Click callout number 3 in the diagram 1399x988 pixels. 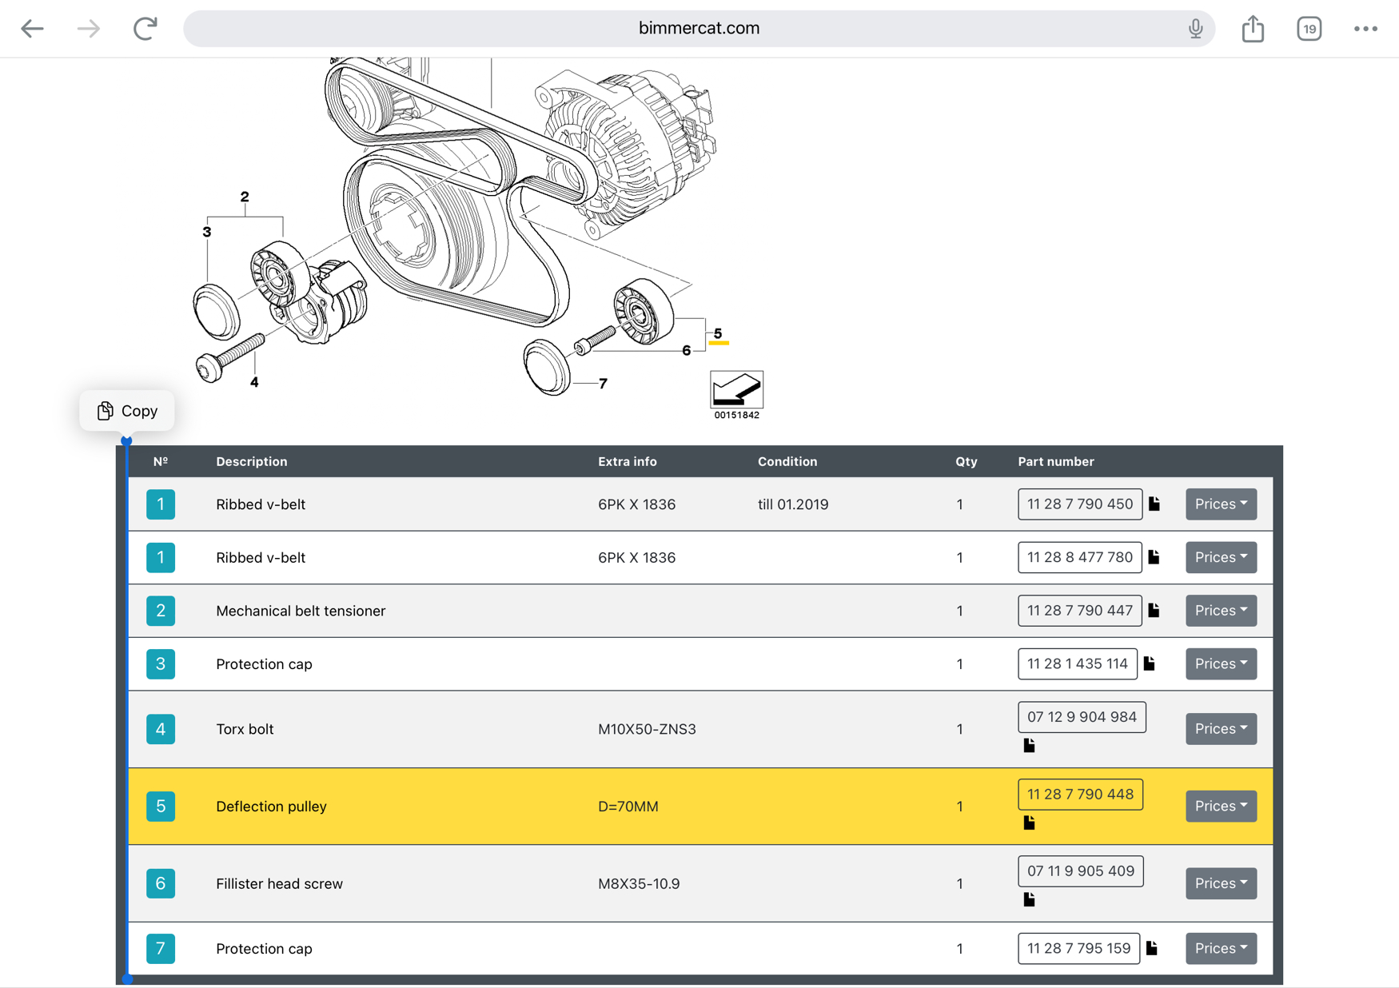pos(207,232)
